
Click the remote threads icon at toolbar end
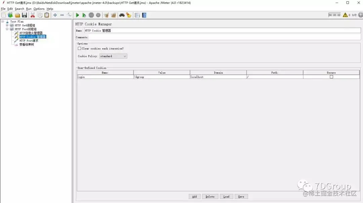[360, 15]
